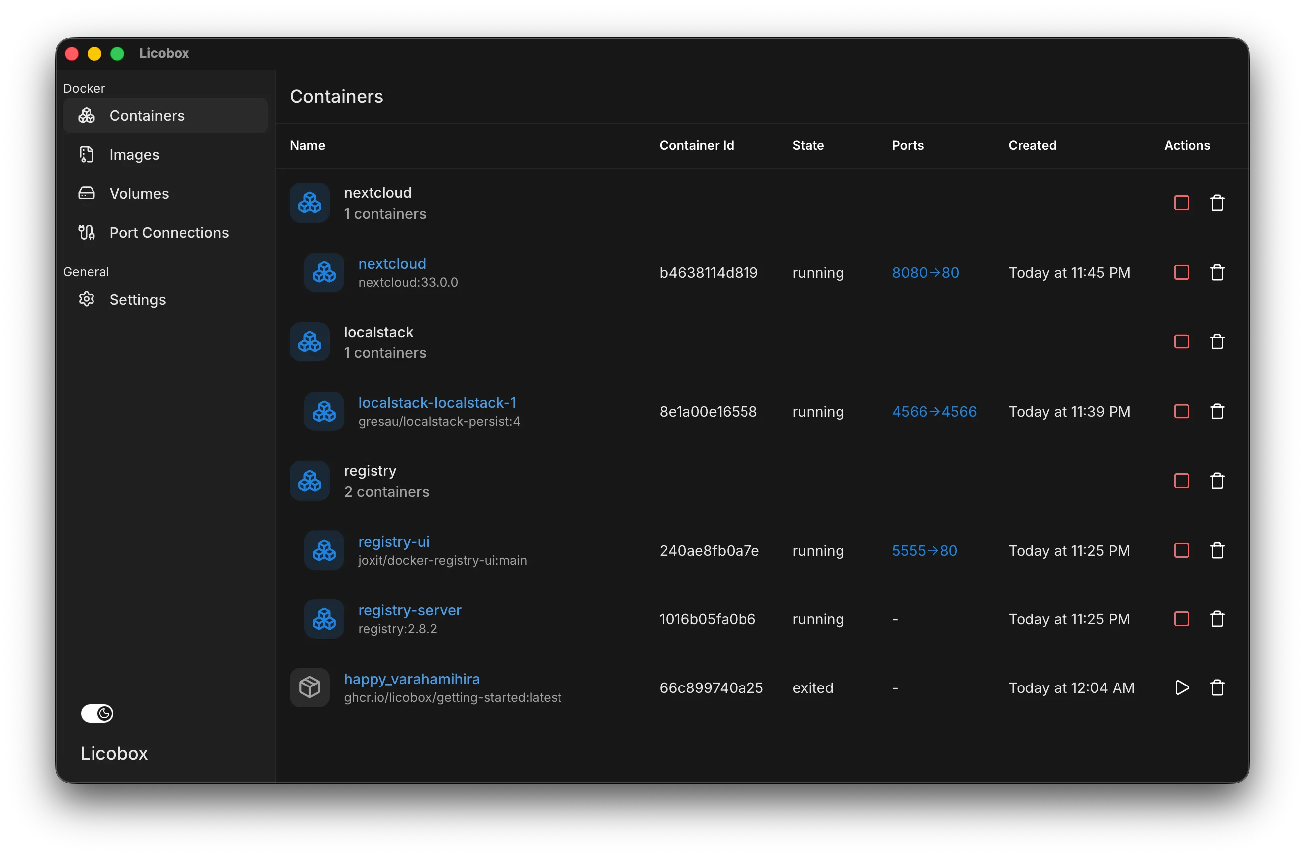Delete the nextcloud group
Viewport: 1305px width, 857px height.
coord(1216,203)
